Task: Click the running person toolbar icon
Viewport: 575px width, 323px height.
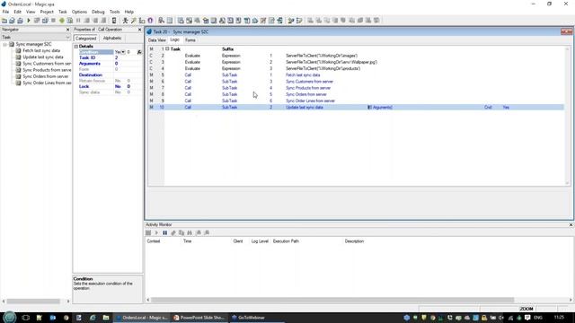Action: point(126,21)
